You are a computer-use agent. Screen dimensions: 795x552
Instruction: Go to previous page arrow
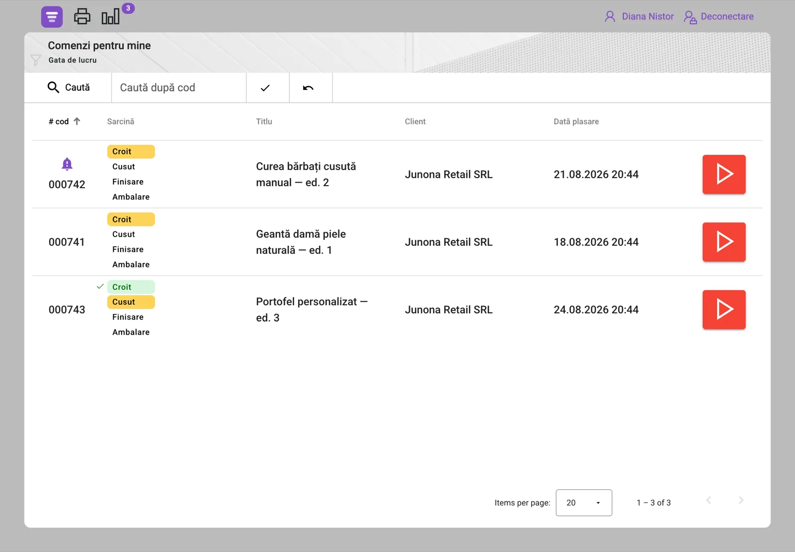pyautogui.click(x=709, y=500)
